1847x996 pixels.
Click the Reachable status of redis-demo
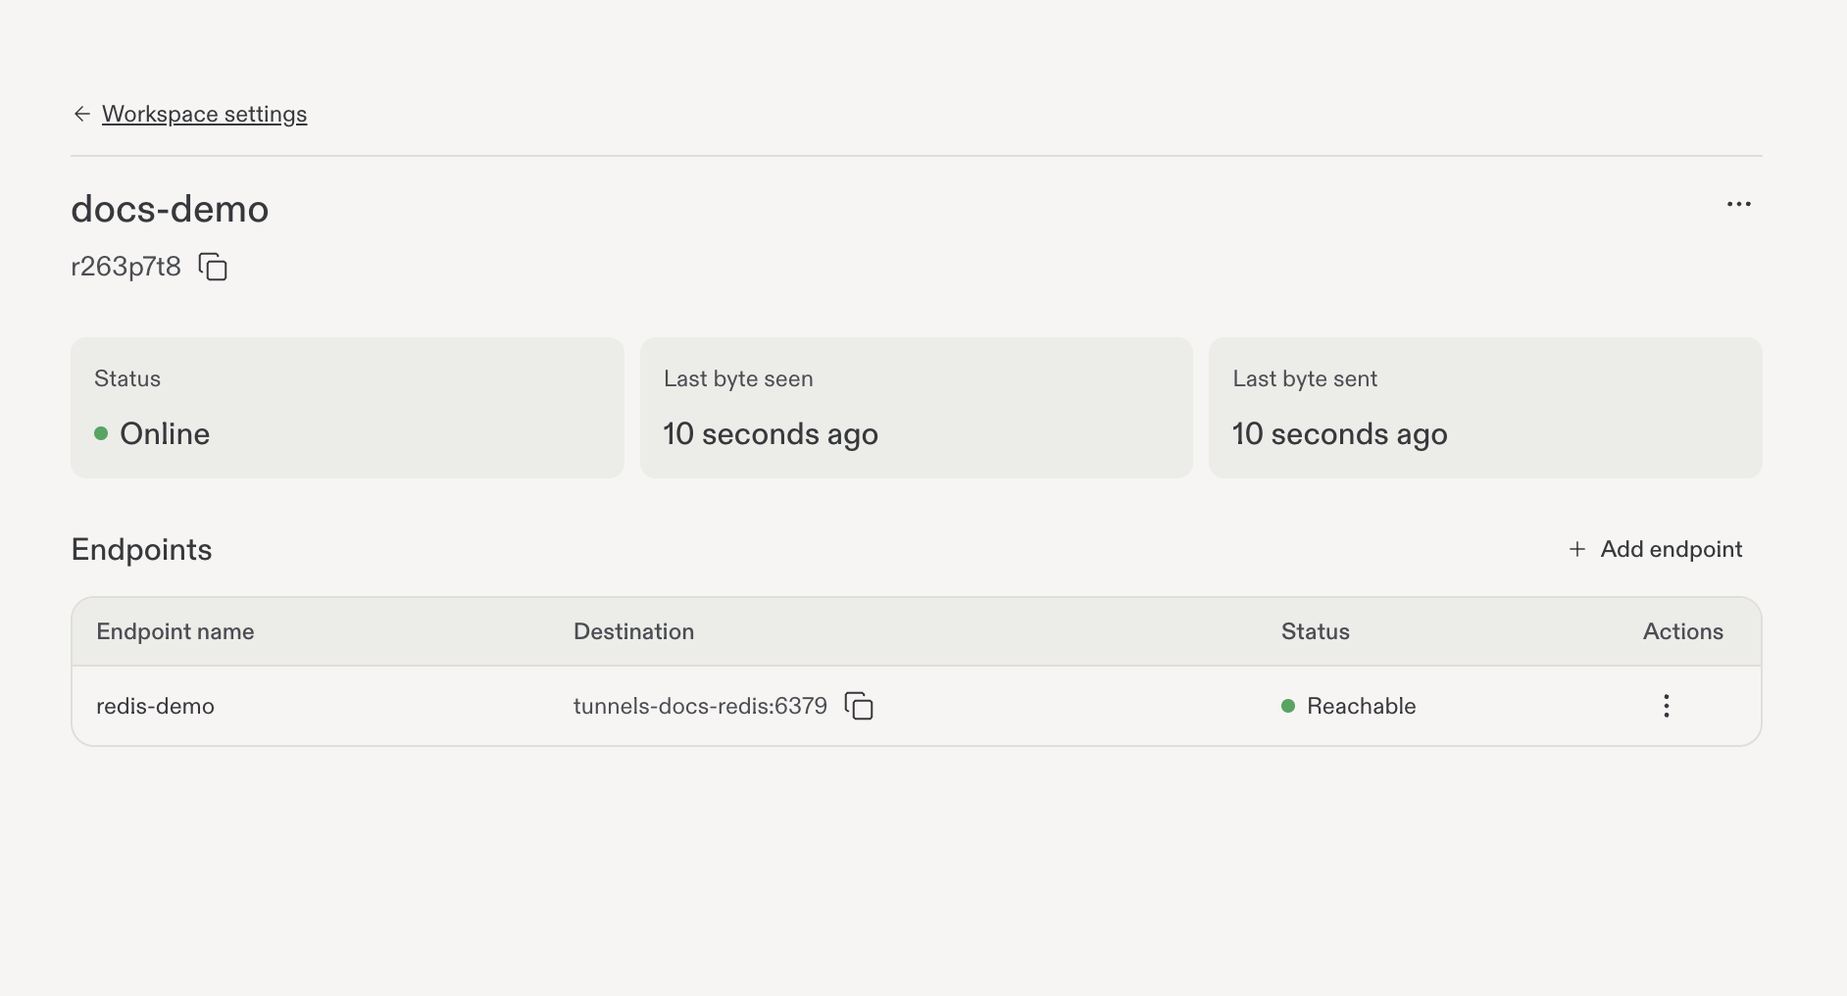(1349, 706)
